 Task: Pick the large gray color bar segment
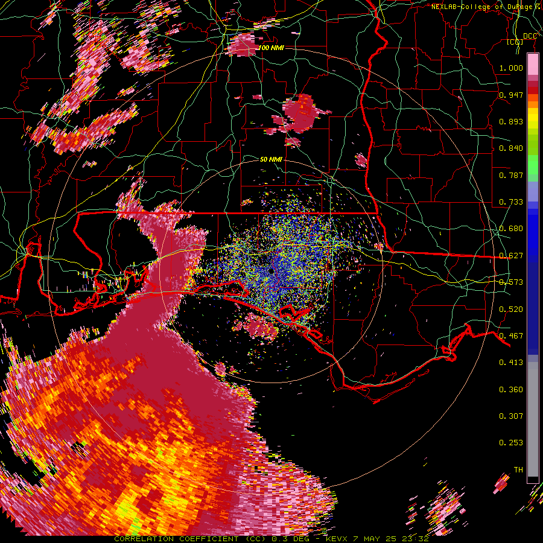coord(533,423)
